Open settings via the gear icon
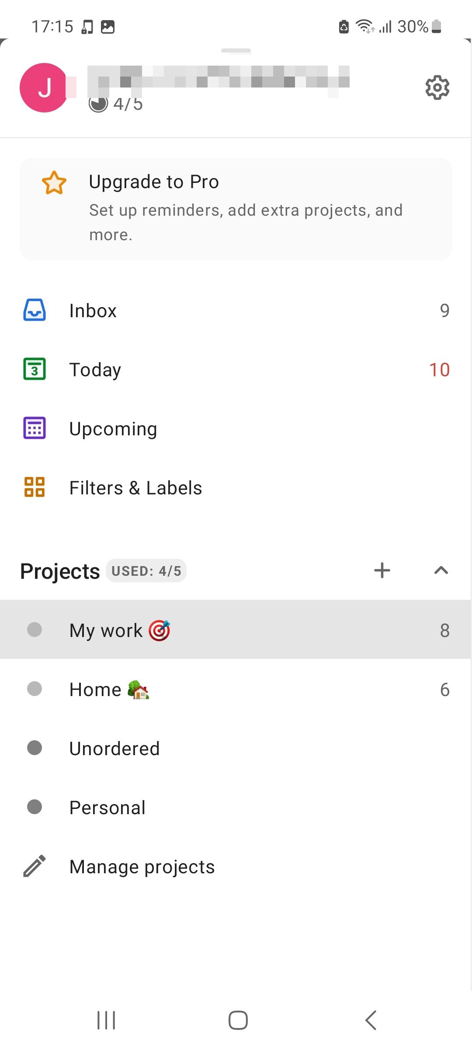 pos(437,87)
